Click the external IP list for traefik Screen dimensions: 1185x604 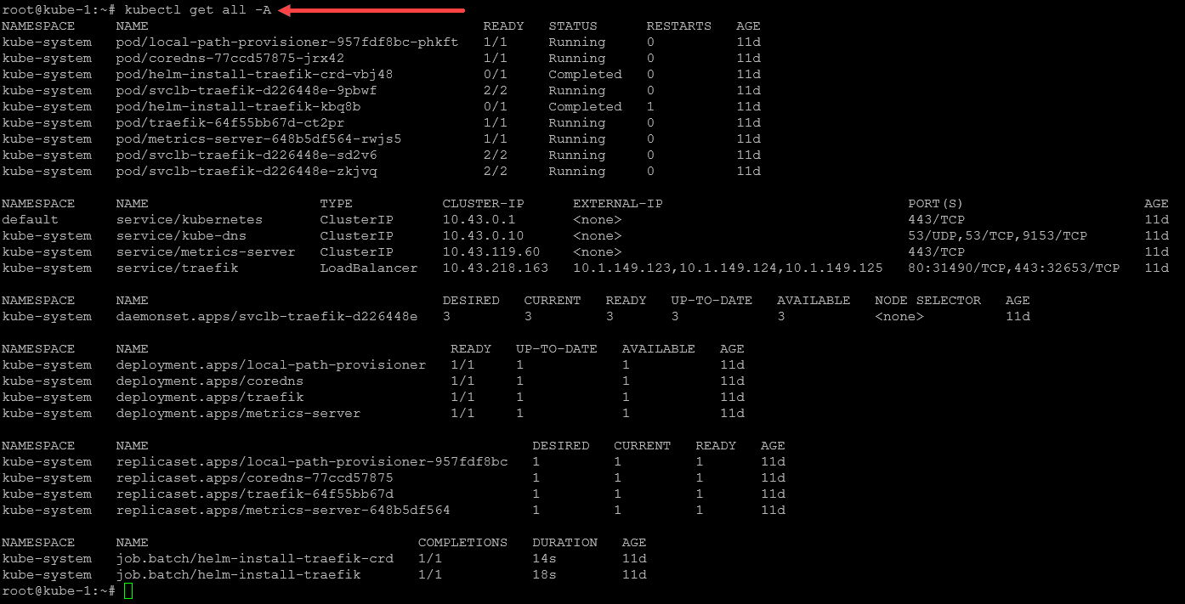729,268
